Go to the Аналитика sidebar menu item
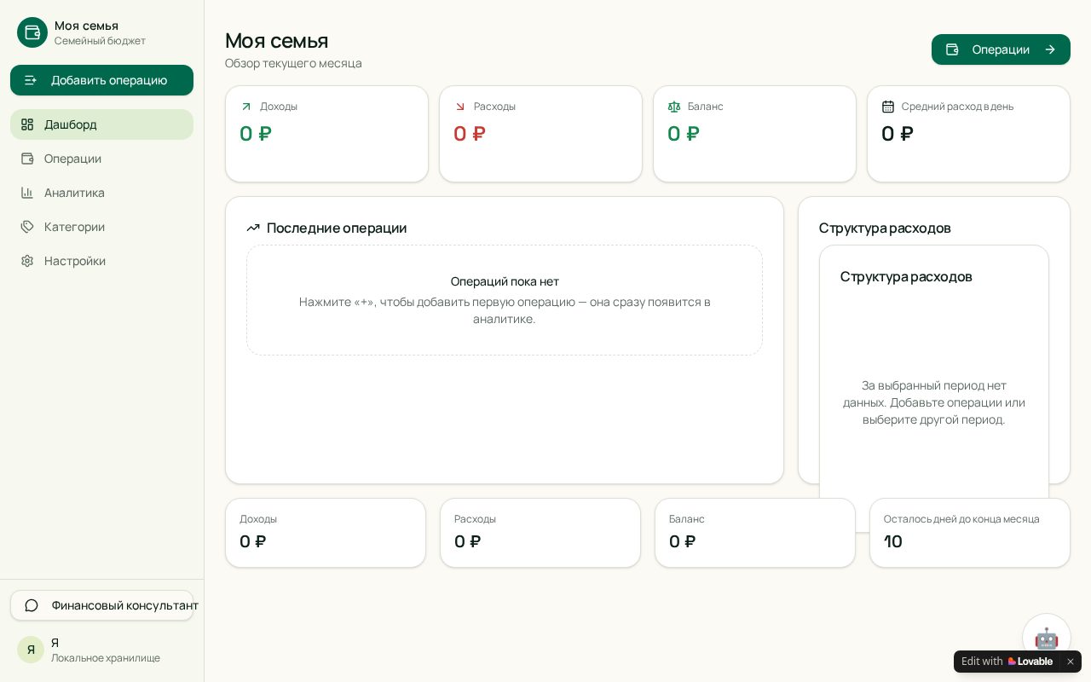Screen dimensions: 1091x682 [x=101, y=193]
